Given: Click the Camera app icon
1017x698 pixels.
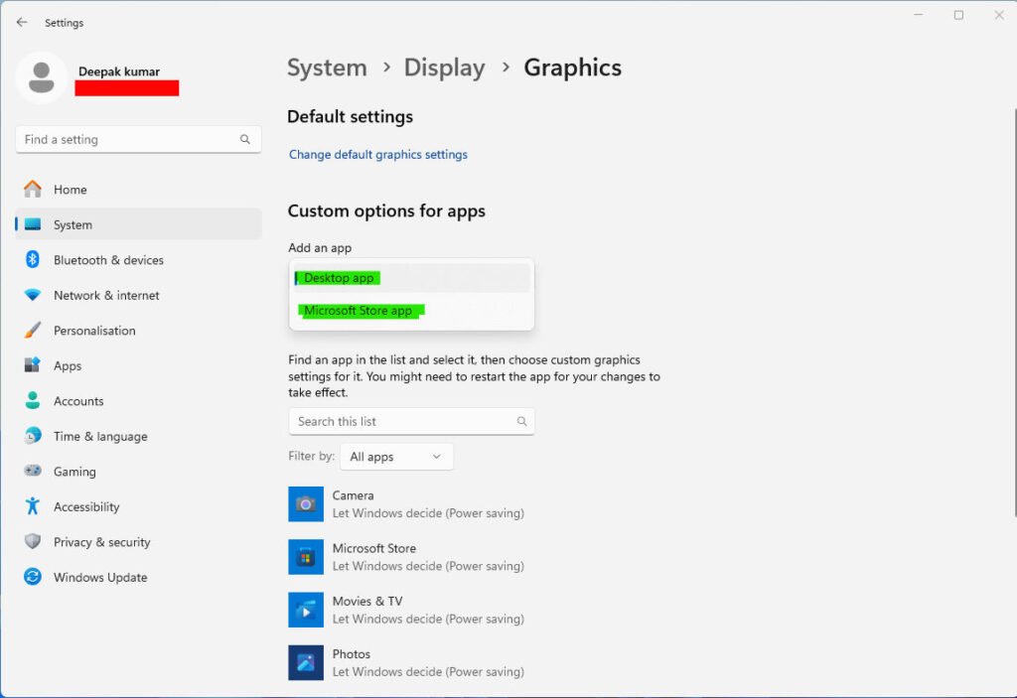Looking at the screenshot, I should 305,503.
